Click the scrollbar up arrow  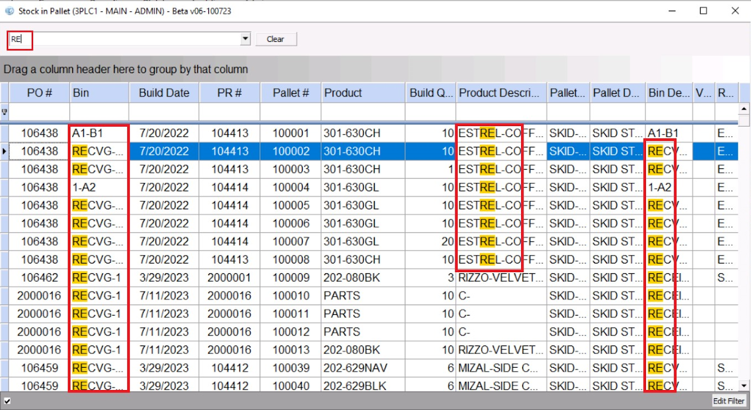coord(744,109)
